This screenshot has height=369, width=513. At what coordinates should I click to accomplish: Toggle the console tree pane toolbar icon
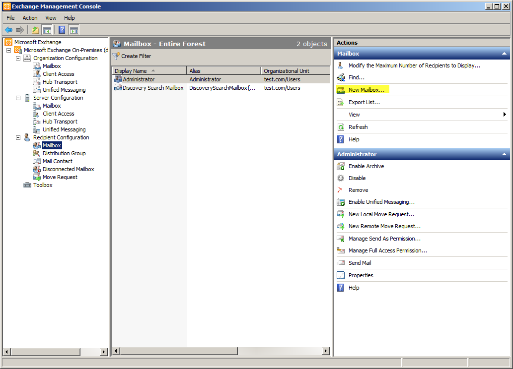tap(47, 30)
